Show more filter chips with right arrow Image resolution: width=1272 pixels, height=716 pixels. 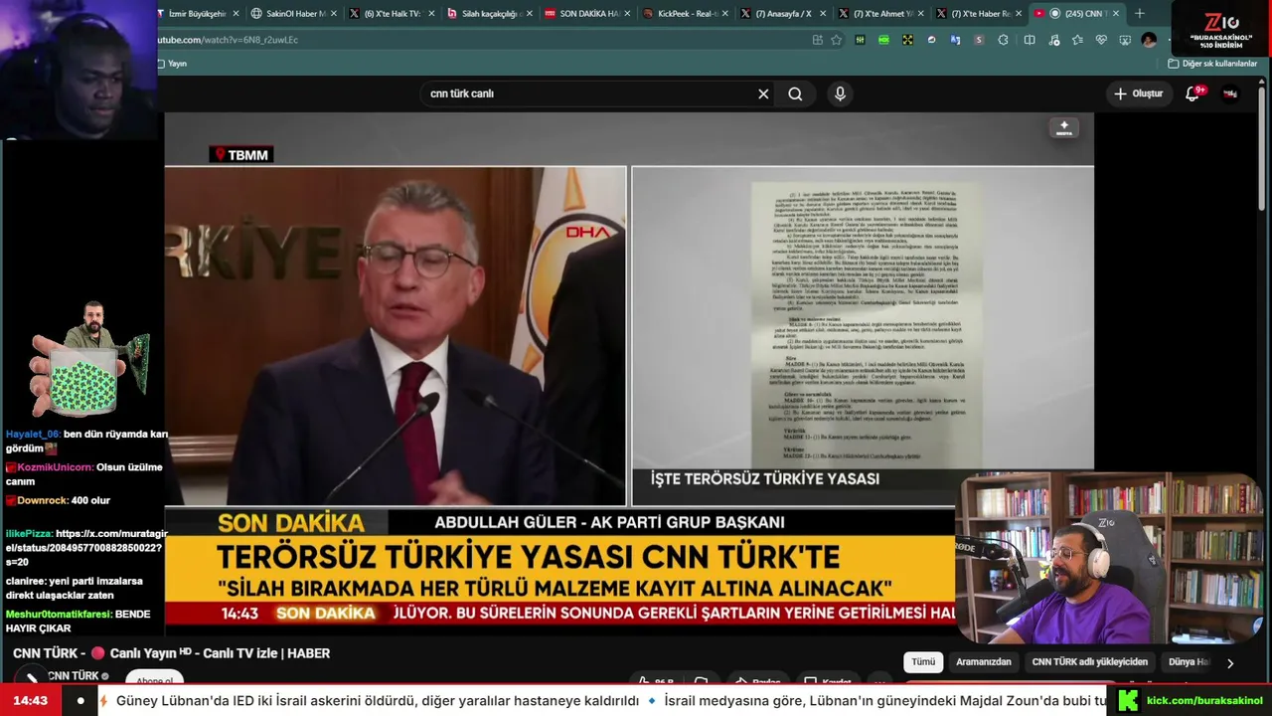pyautogui.click(x=1230, y=663)
